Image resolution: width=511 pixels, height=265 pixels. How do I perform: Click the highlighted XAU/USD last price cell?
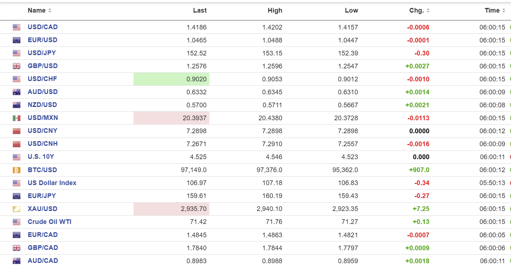[171, 209]
